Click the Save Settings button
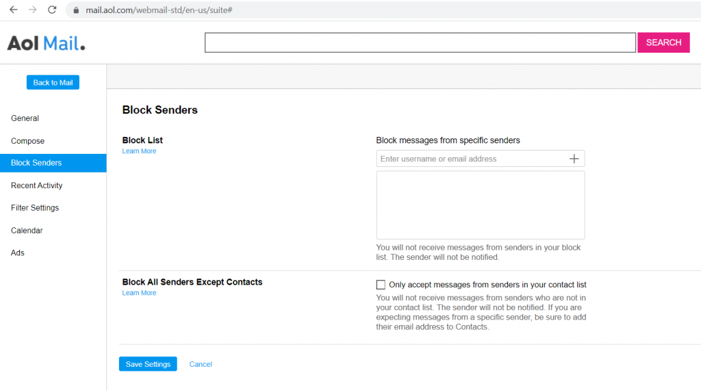The image size is (701, 390). pyautogui.click(x=148, y=364)
